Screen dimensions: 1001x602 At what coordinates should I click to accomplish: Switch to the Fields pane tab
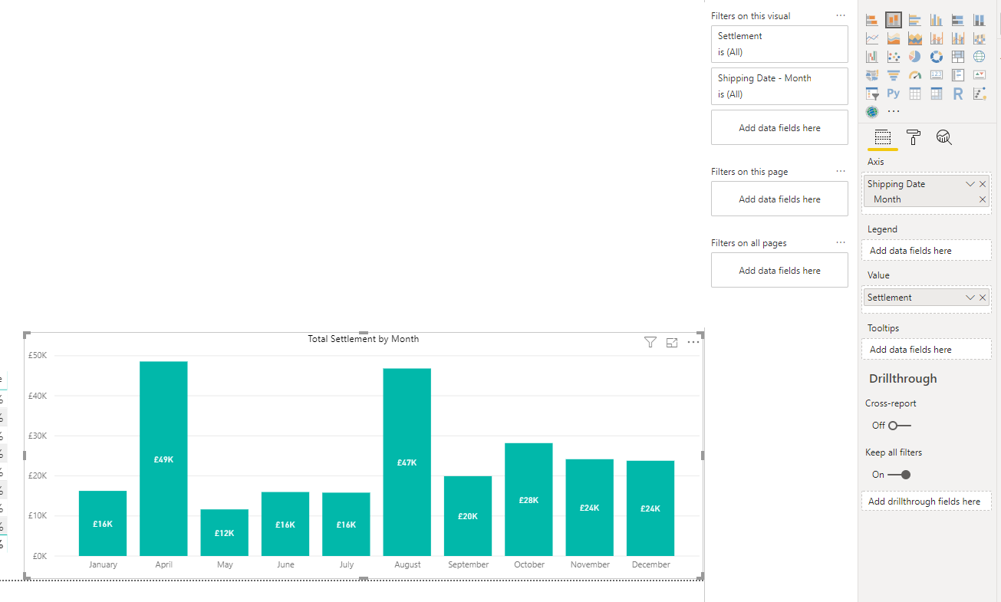point(883,137)
